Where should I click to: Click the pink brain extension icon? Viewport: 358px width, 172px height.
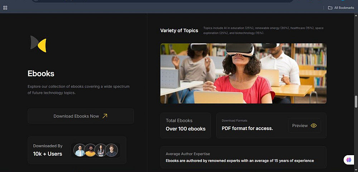tap(349, 160)
